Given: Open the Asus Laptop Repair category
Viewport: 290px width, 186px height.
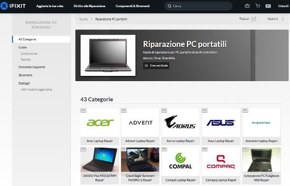Looking at the screenshot, I should pyautogui.click(x=221, y=126).
